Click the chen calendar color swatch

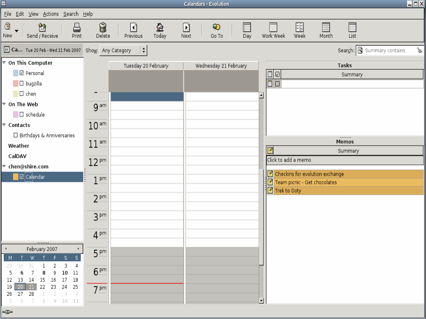(16, 94)
